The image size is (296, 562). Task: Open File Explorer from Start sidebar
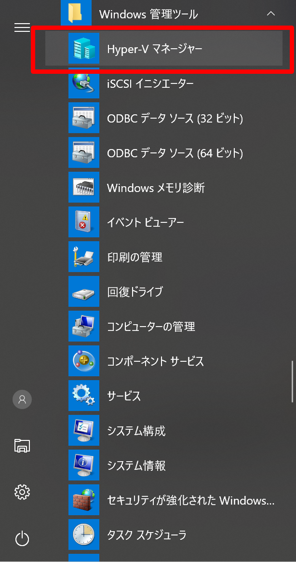22,445
